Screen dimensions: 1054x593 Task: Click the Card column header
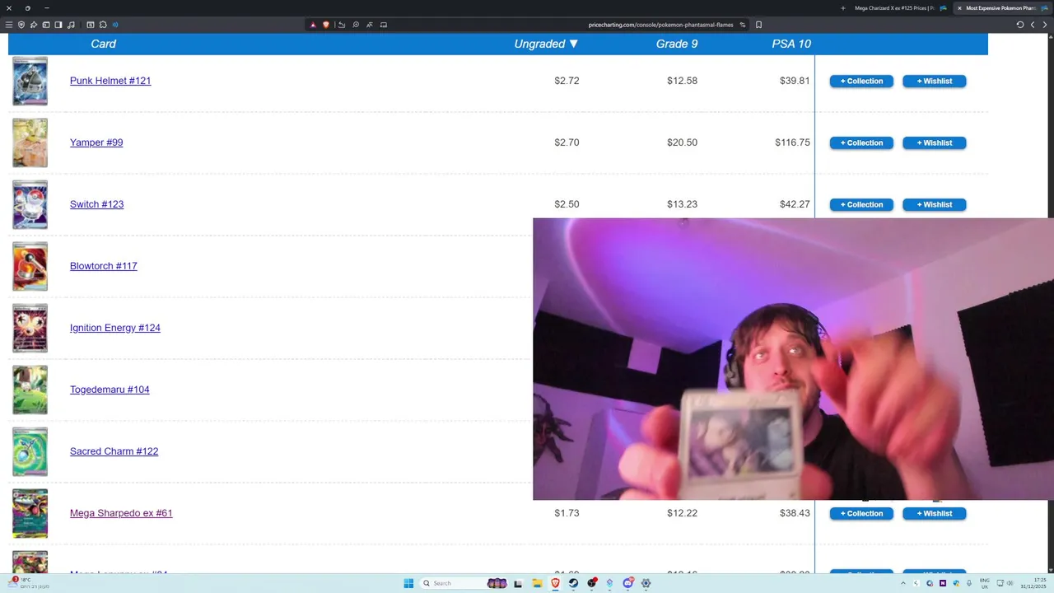tap(103, 44)
